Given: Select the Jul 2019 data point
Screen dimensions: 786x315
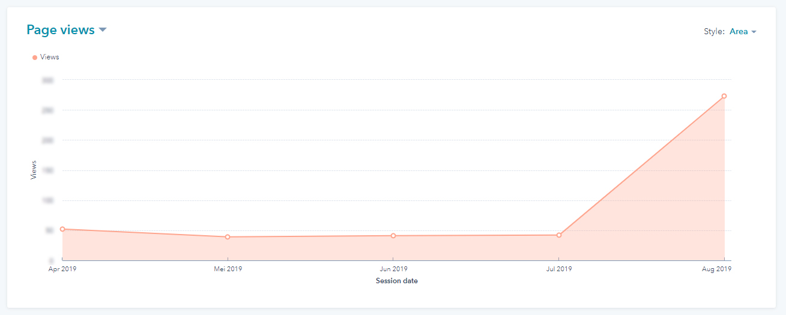Looking at the screenshot, I should pos(559,235).
